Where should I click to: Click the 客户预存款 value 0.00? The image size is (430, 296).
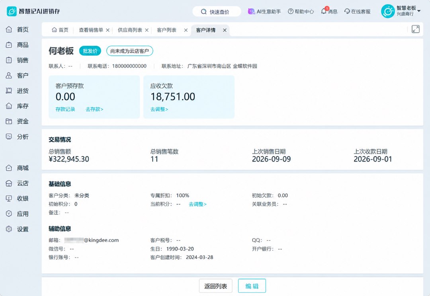click(65, 96)
